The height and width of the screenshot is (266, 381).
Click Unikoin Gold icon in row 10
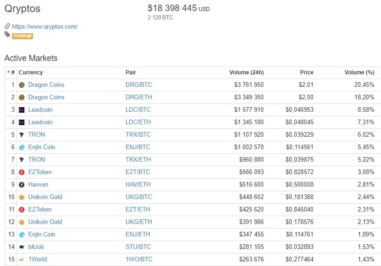22,197
